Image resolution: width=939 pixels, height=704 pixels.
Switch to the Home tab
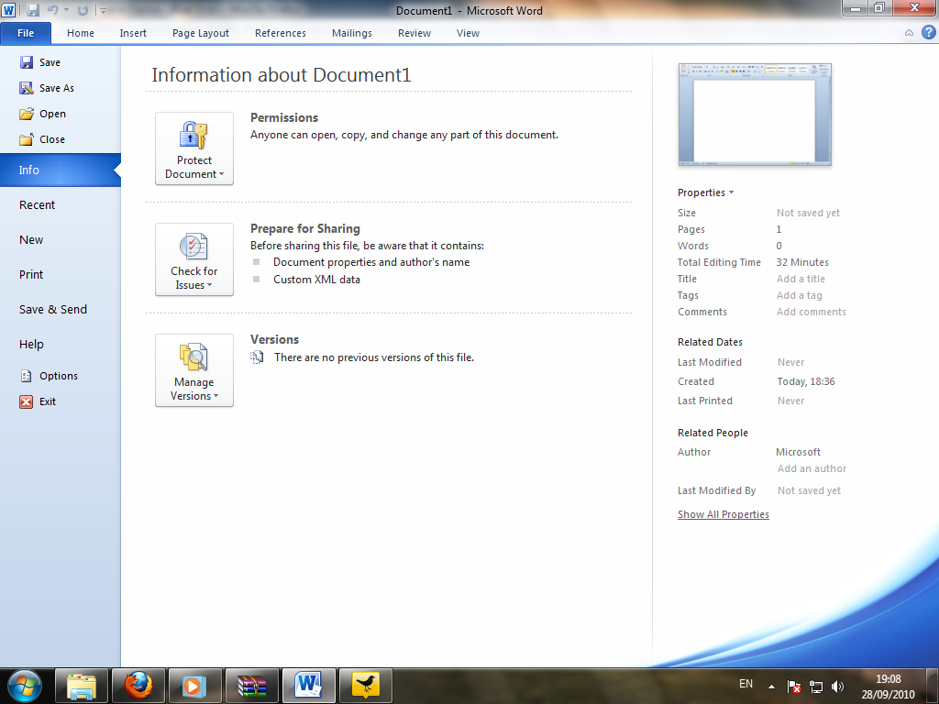(81, 33)
